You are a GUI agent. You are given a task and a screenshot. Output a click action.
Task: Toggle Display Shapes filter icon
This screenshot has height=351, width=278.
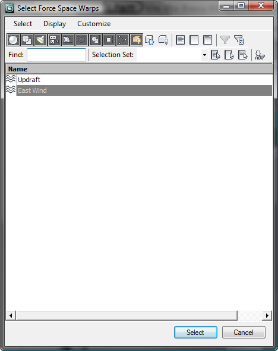pyautogui.click(x=27, y=40)
